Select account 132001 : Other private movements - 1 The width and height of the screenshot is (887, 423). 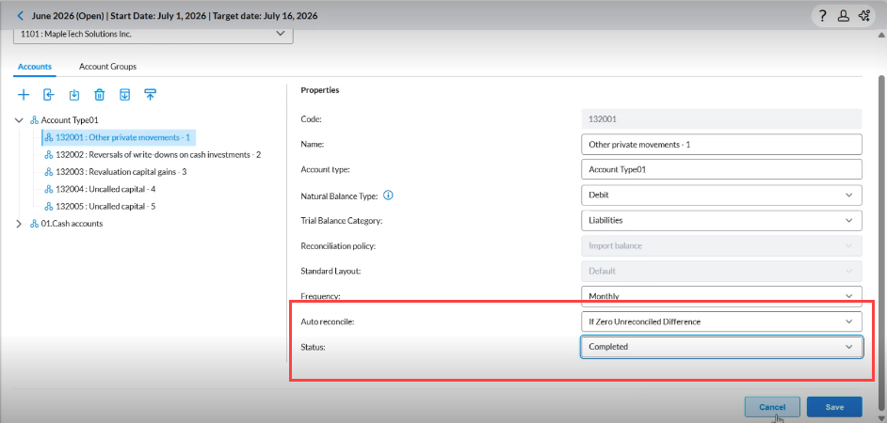pyautogui.click(x=118, y=137)
